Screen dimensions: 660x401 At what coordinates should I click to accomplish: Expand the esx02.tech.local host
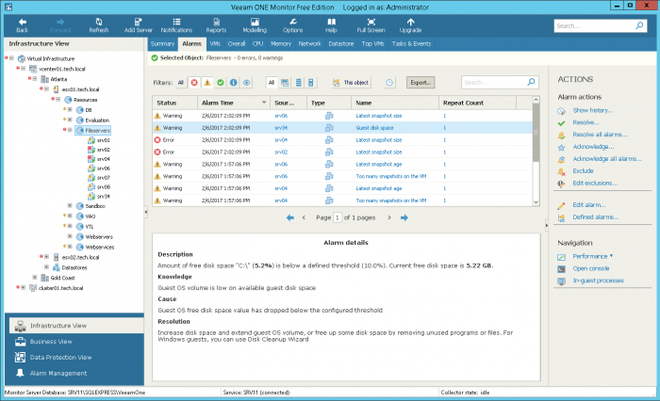click(x=47, y=256)
